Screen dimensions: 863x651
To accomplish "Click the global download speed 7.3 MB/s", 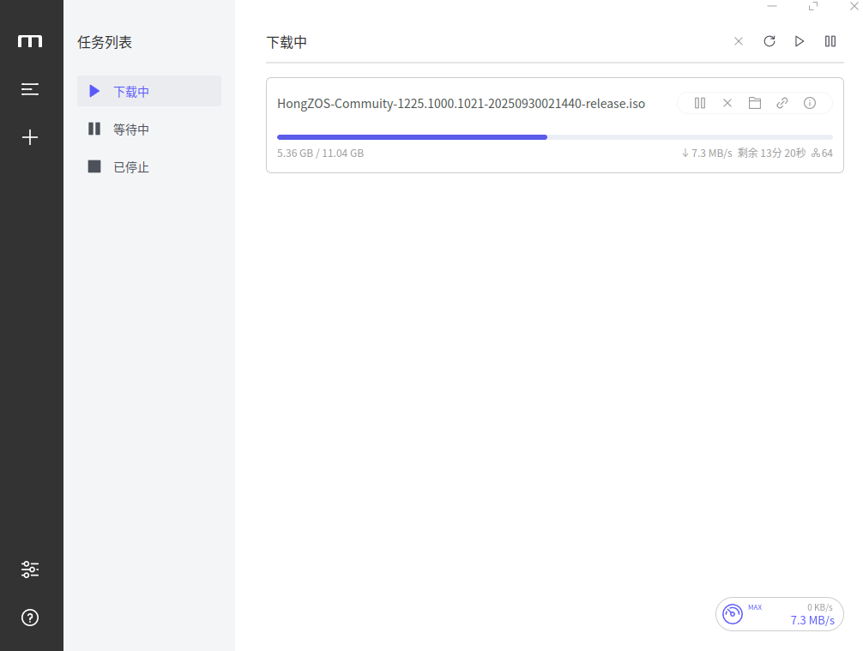I will coord(812,620).
